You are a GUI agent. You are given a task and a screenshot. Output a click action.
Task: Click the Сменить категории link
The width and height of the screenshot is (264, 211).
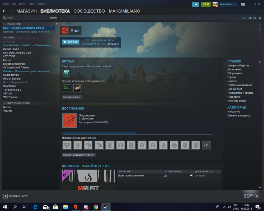click(x=239, y=116)
